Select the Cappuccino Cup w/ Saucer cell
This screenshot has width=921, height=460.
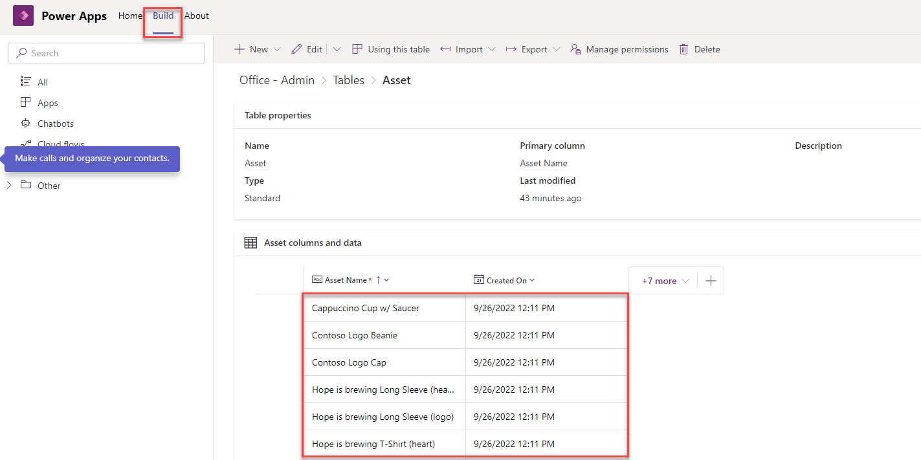pyautogui.click(x=384, y=309)
